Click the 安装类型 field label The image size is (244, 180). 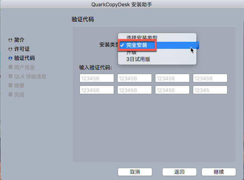(109, 45)
